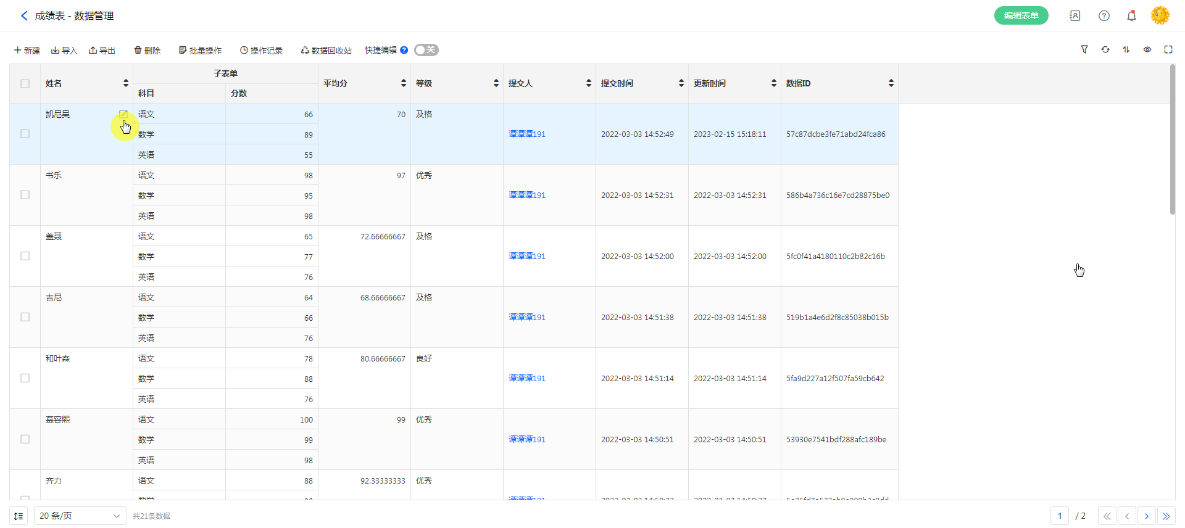The width and height of the screenshot is (1185, 528).
Task: Check the select-all header checkbox
Action: pos(25,83)
